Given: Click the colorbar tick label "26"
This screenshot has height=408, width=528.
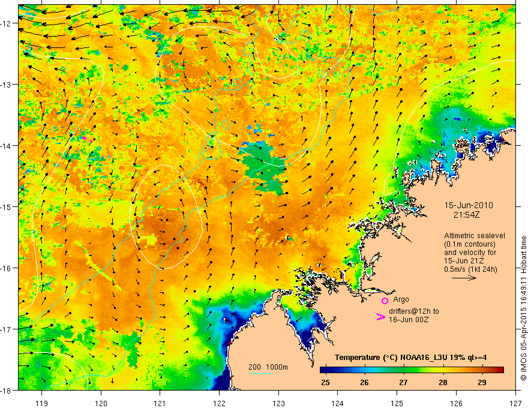Looking at the screenshot, I should [364, 382].
